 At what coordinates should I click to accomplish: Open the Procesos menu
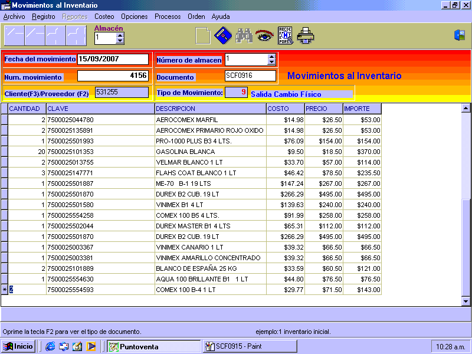[x=168, y=17]
